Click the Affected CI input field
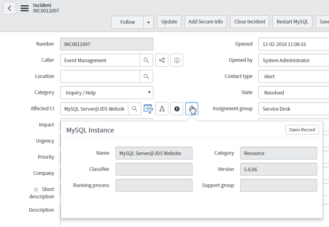The height and width of the screenshot is (227, 329). point(94,109)
